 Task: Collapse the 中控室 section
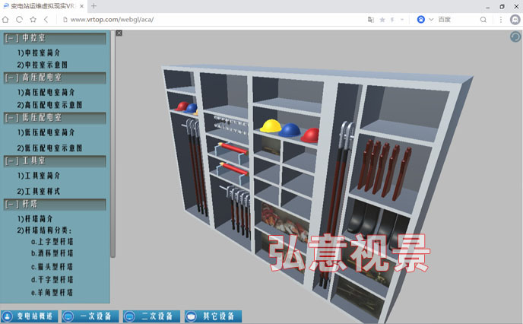(55, 38)
